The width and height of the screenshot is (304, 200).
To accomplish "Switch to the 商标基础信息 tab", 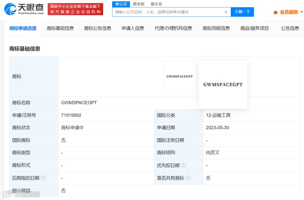I will coord(60,29).
